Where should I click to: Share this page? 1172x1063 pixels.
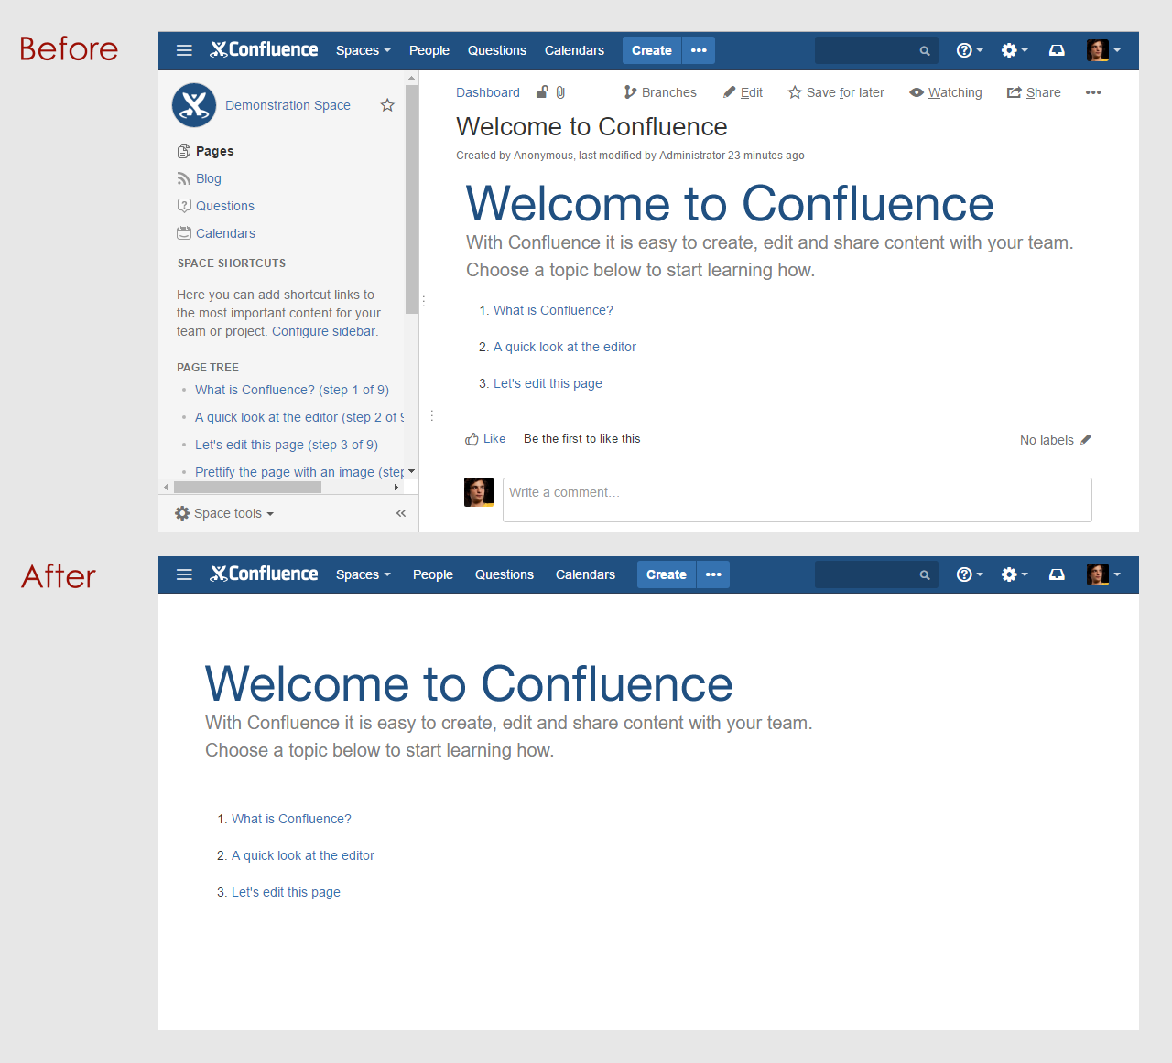click(x=1034, y=92)
